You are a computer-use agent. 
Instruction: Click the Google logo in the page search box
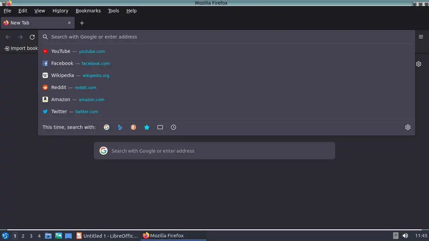(104, 151)
